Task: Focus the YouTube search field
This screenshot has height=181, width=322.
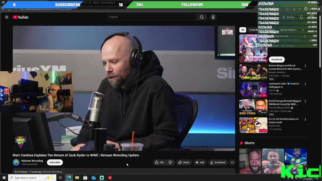Action: click(x=152, y=17)
